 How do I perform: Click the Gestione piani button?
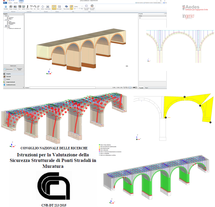tap(14, 66)
